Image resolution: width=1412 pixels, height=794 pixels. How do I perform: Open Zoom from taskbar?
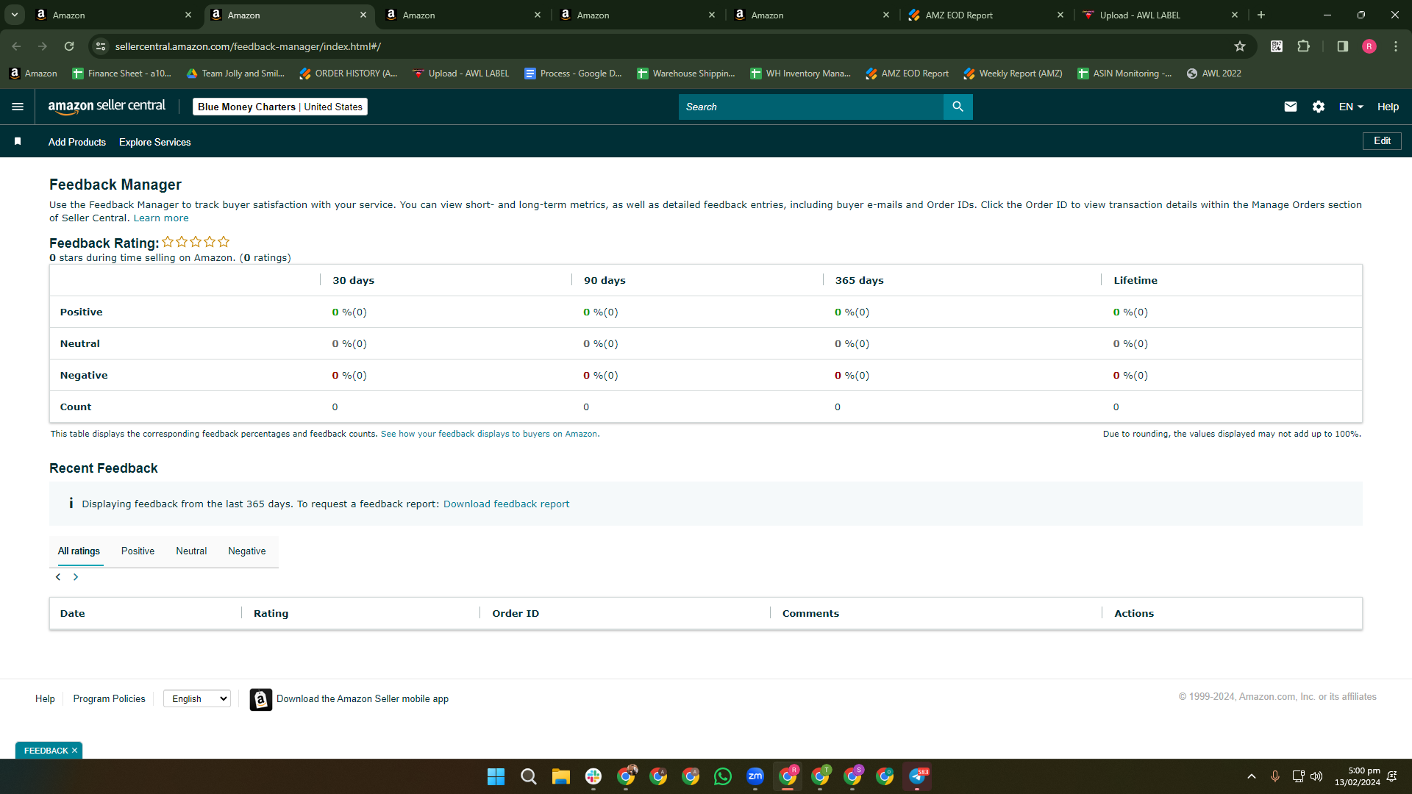point(755,776)
